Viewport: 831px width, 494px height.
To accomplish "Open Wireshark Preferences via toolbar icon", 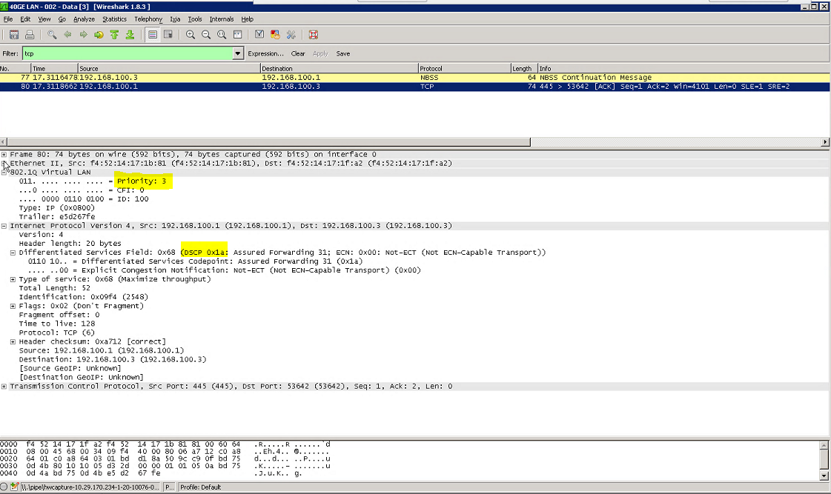I will click(x=291, y=34).
